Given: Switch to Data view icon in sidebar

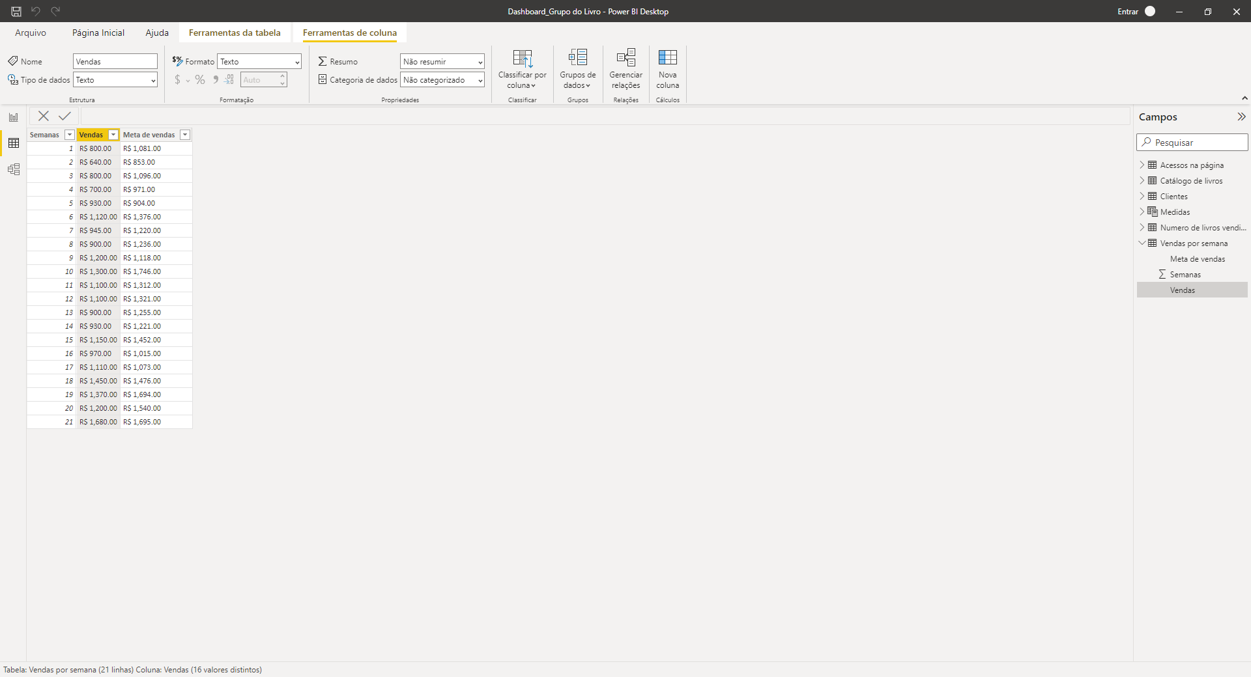Looking at the screenshot, I should click(14, 143).
